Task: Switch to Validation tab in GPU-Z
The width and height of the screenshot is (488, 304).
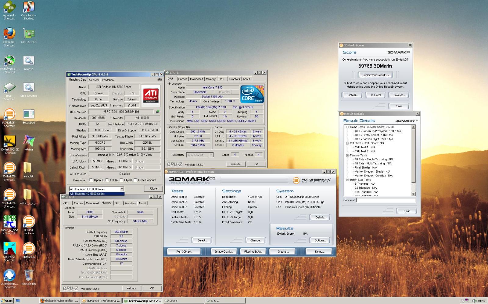Action: point(108,80)
